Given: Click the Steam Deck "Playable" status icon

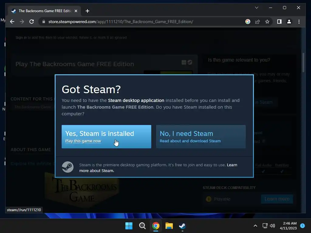Looking at the screenshot, I should [x=208, y=199].
